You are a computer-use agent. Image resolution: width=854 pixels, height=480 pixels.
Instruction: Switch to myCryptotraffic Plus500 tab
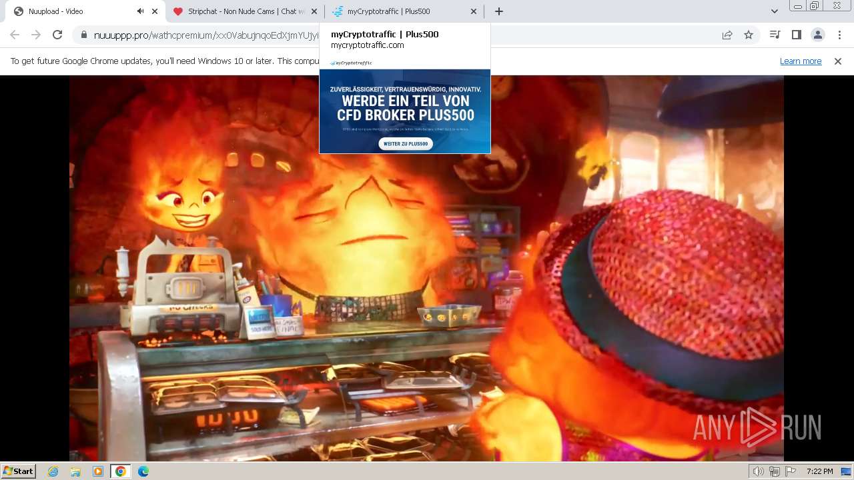click(x=404, y=11)
